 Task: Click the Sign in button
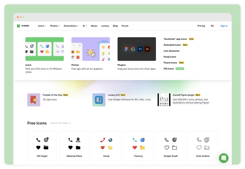[224, 26]
